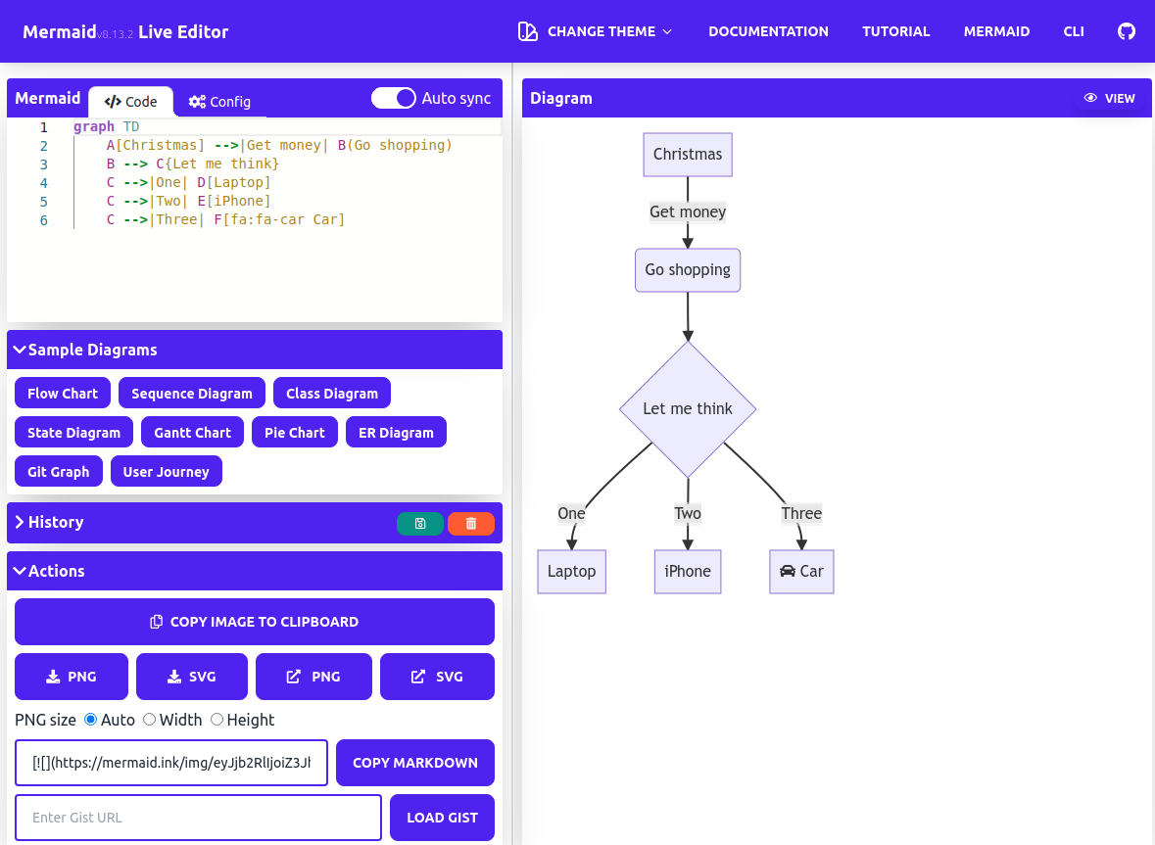Open the Change Theme dropdown
Viewport: 1155px width, 845px height.
click(x=596, y=31)
